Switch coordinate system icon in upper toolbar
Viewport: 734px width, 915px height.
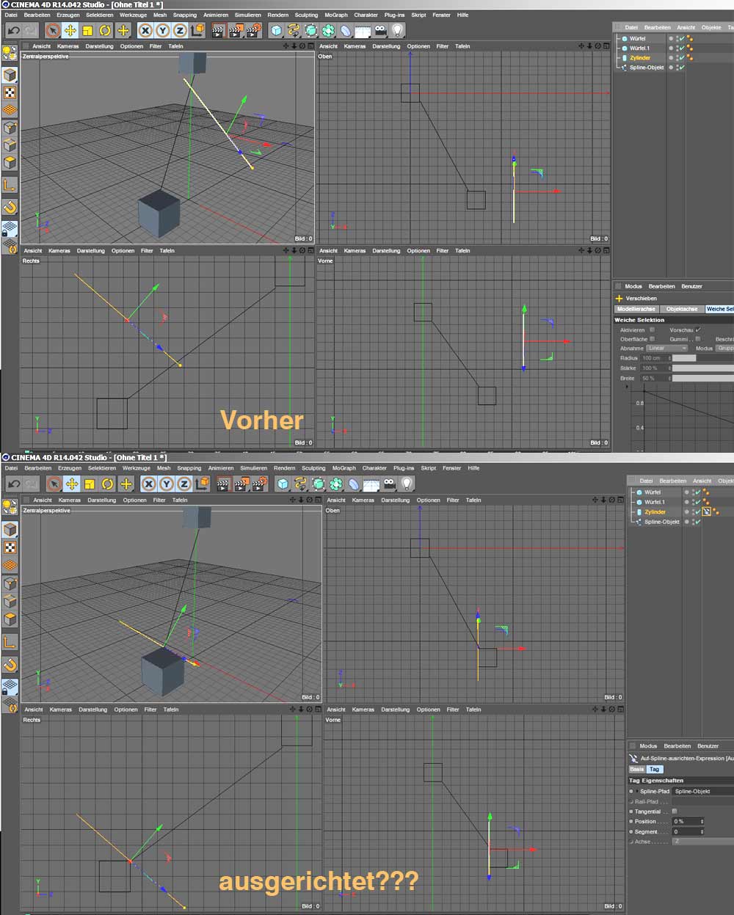(197, 30)
